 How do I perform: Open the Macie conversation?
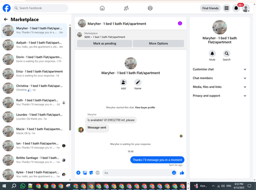[x=34, y=131]
